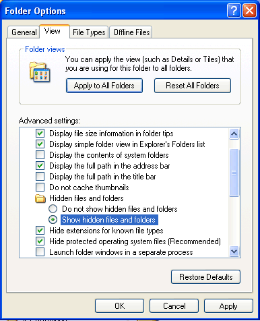The width and height of the screenshot is (260, 321).
Task: Click the Folder views folder icon
Action: (40, 72)
